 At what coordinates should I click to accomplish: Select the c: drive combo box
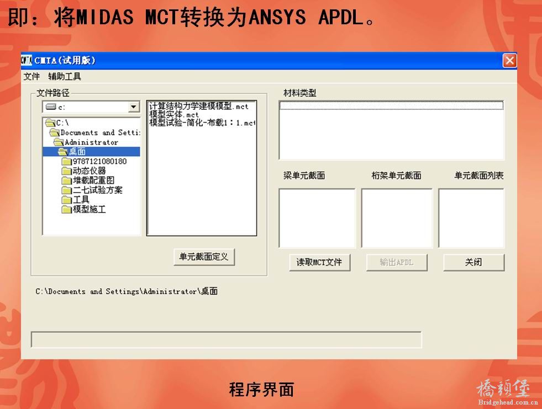point(91,107)
